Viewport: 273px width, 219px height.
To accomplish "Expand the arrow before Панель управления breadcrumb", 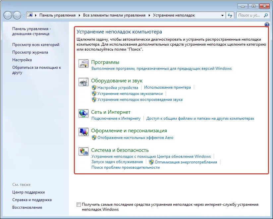I will pyautogui.click(x=36, y=15).
